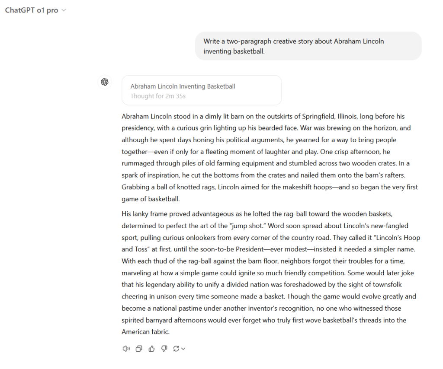Play response with Read Aloud speaker icon

click(x=126, y=349)
